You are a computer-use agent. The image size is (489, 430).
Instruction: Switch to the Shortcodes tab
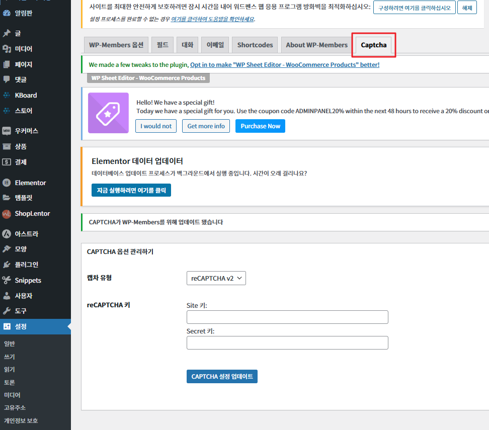coord(255,45)
